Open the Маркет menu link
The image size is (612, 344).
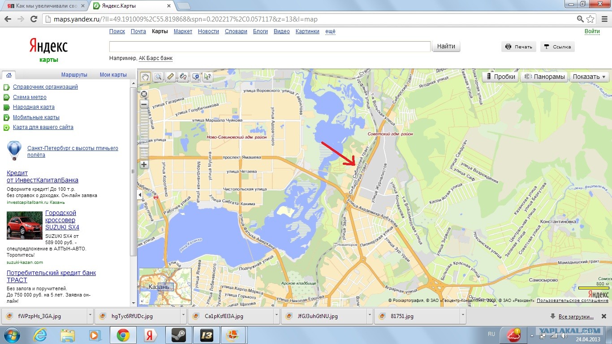pyautogui.click(x=183, y=31)
